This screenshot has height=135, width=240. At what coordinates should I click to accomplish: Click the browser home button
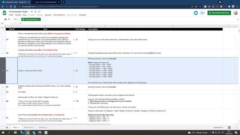tap(15, 7)
